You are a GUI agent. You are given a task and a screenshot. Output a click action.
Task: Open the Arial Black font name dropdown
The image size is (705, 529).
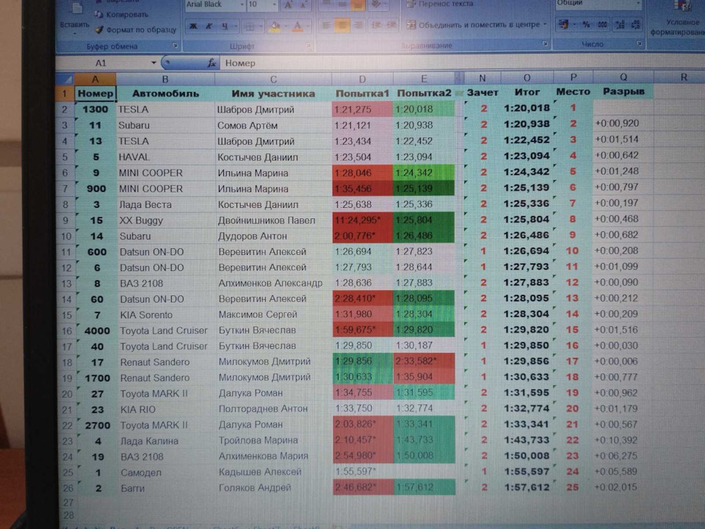click(x=242, y=4)
